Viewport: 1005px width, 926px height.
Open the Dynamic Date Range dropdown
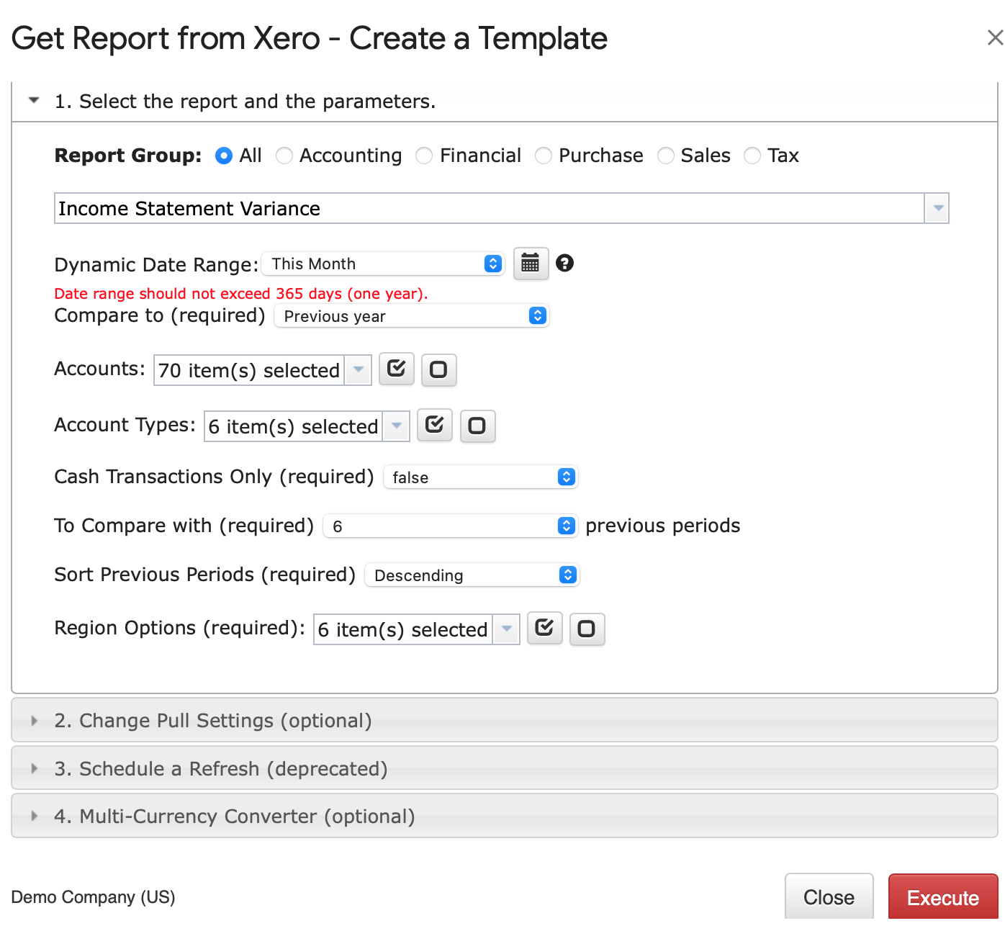click(382, 264)
